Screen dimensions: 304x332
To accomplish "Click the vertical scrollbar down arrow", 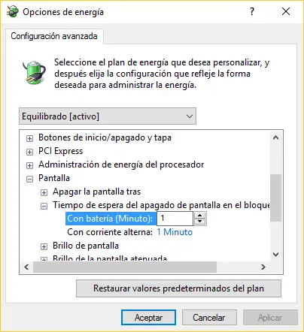I will pyautogui.click(x=276, y=255).
